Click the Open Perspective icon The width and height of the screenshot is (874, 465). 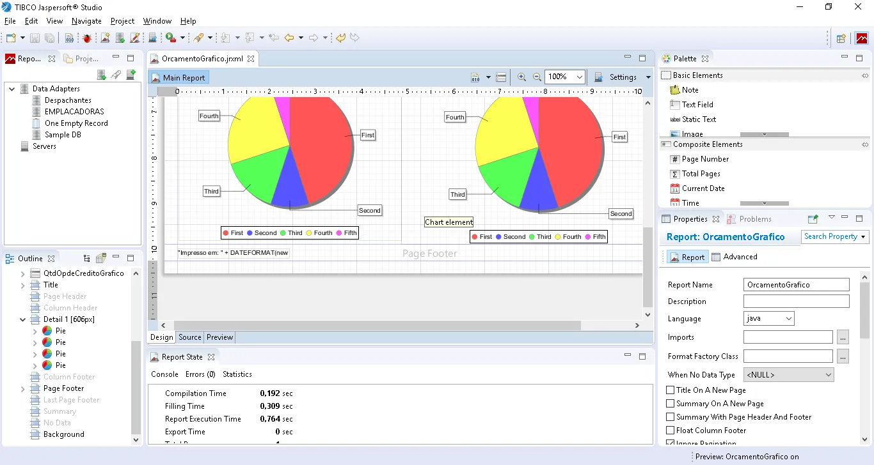pyautogui.click(x=841, y=38)
